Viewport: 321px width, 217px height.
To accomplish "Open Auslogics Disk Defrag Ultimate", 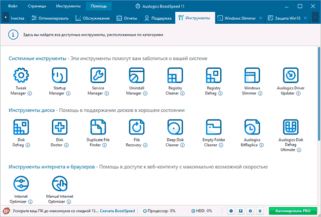I will coord(291,127).
